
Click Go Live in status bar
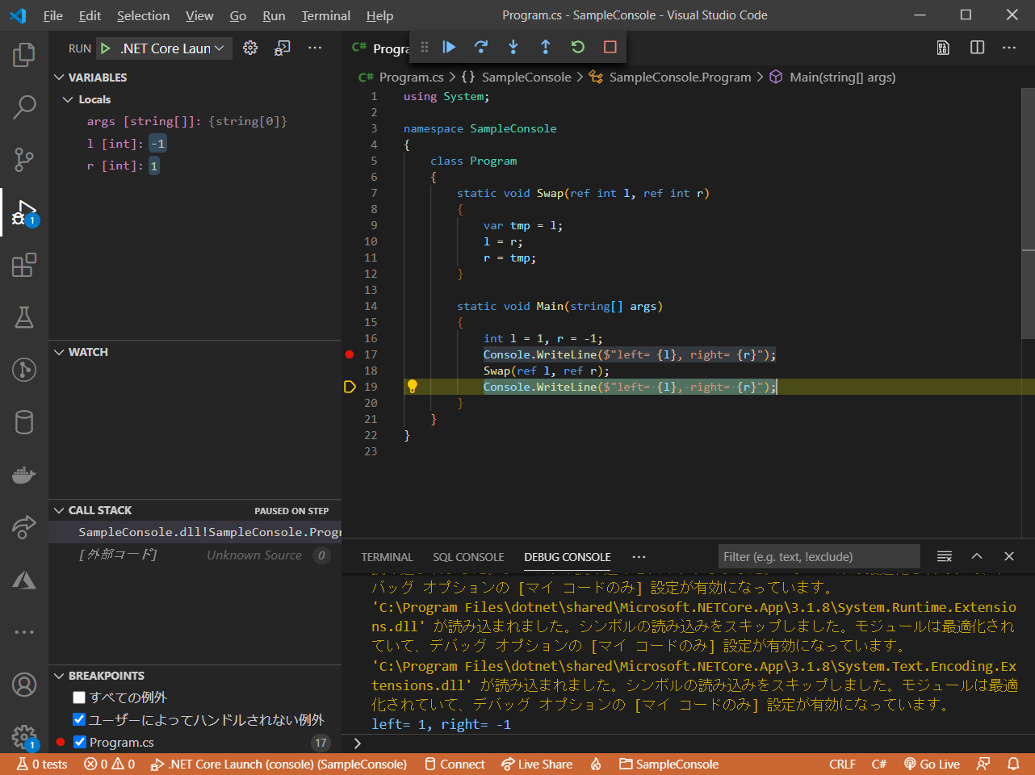(931, 765)
